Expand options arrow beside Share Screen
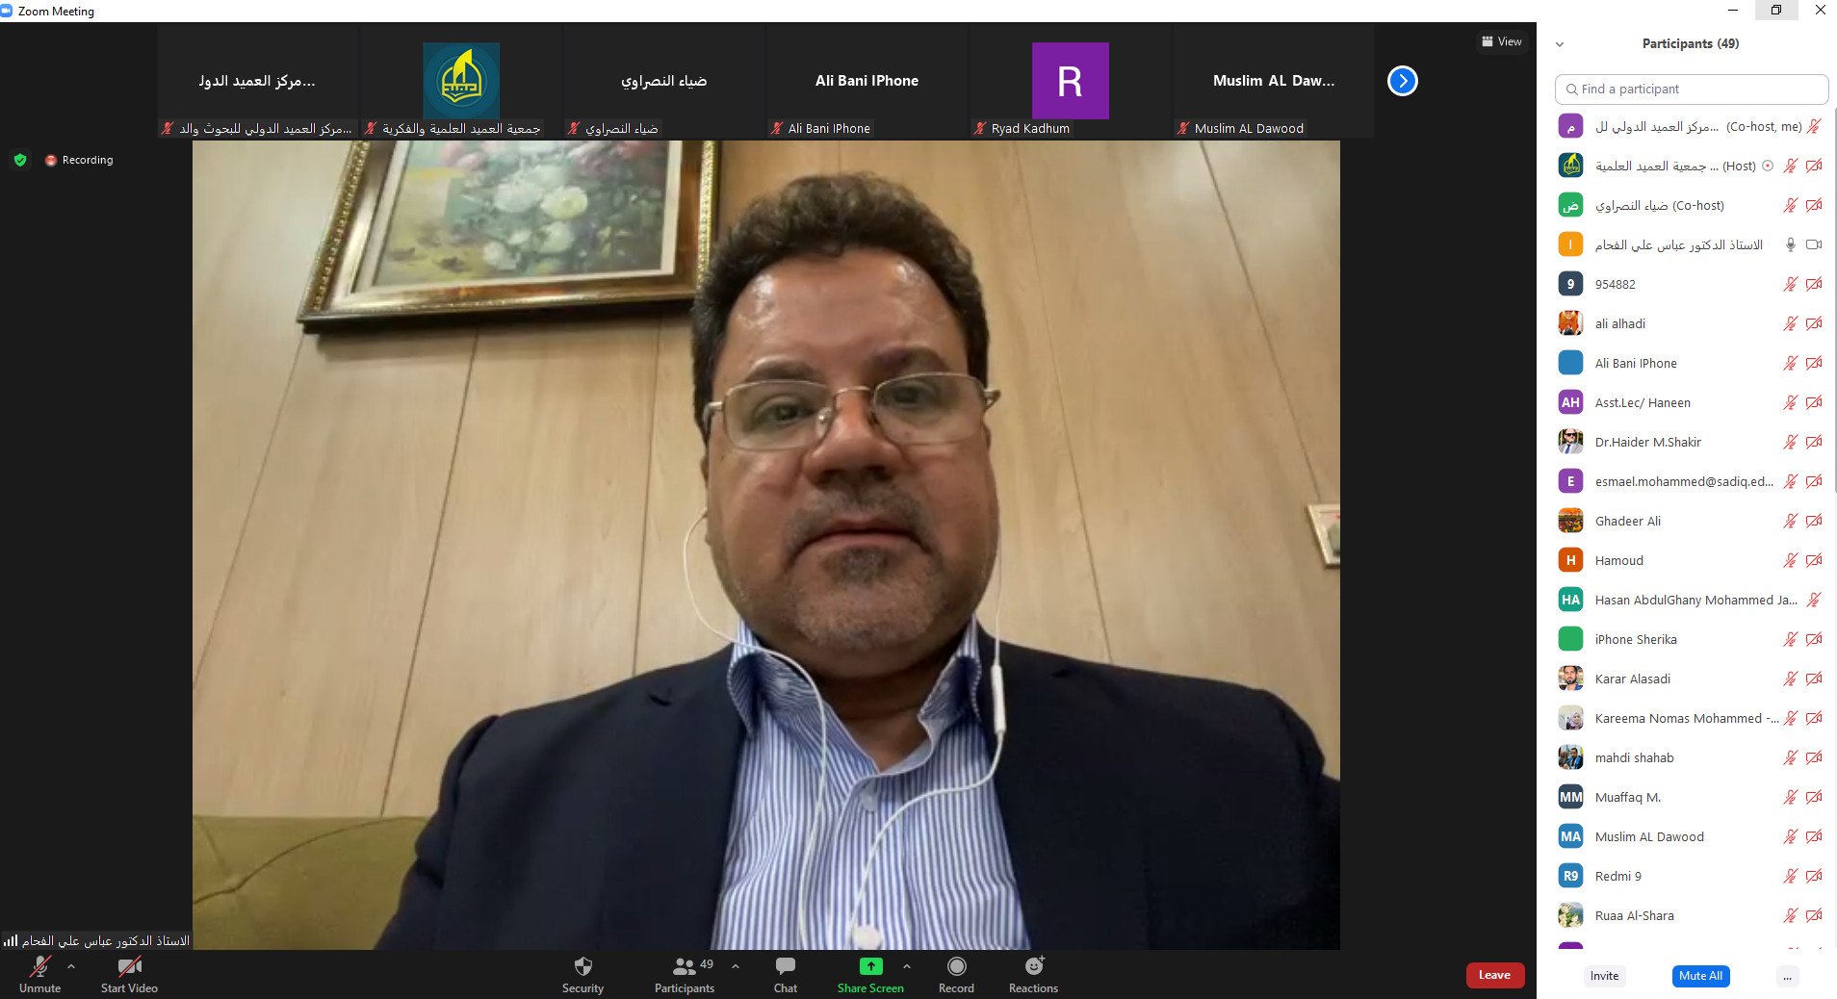 906,965
